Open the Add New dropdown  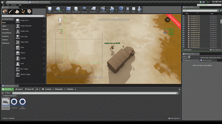(x=8, y=89)
